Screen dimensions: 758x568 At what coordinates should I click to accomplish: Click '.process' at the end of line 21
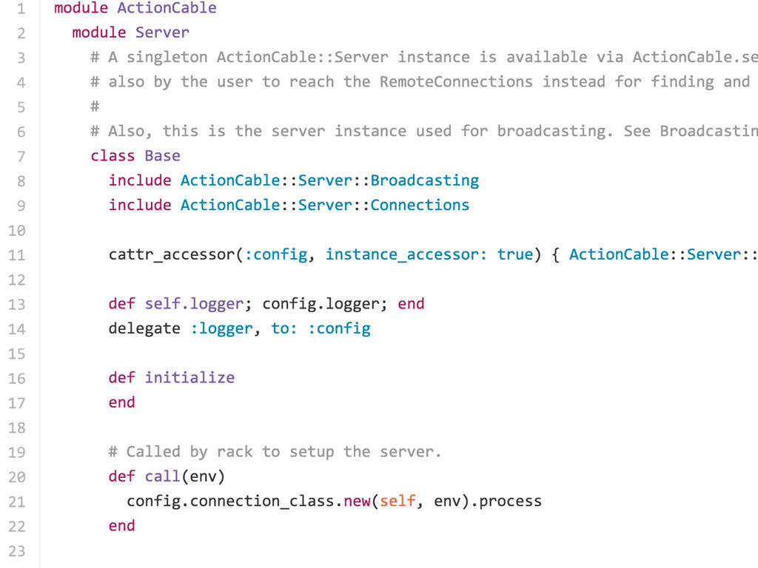click(506, 501)
